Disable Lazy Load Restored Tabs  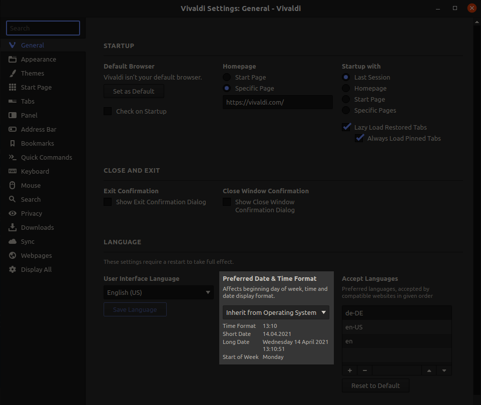pyautogui.click(x=346, y=127)
